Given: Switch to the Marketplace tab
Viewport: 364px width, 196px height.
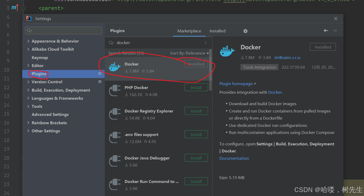Looking at the screenshot, I should pyautogui.click(x=189, y=31).
